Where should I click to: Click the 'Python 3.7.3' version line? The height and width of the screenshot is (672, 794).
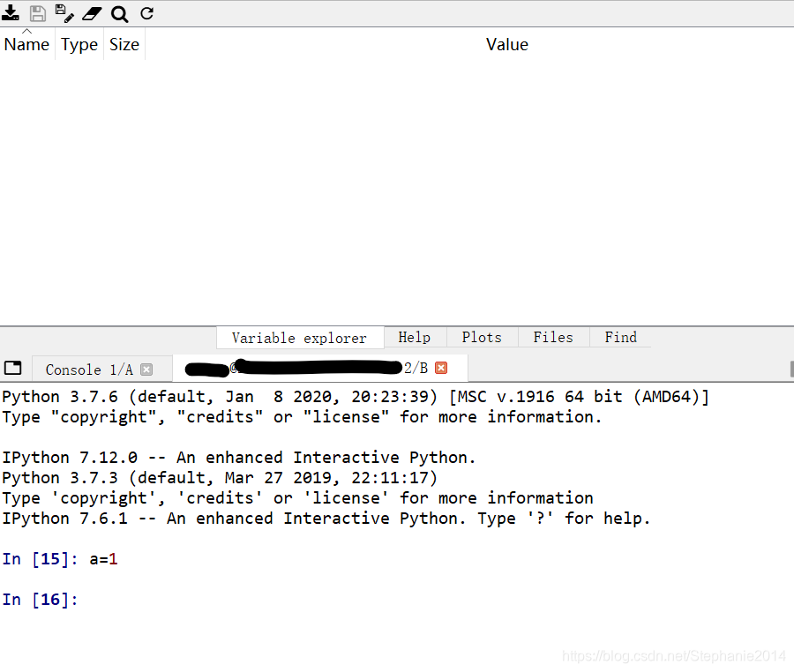220,478
